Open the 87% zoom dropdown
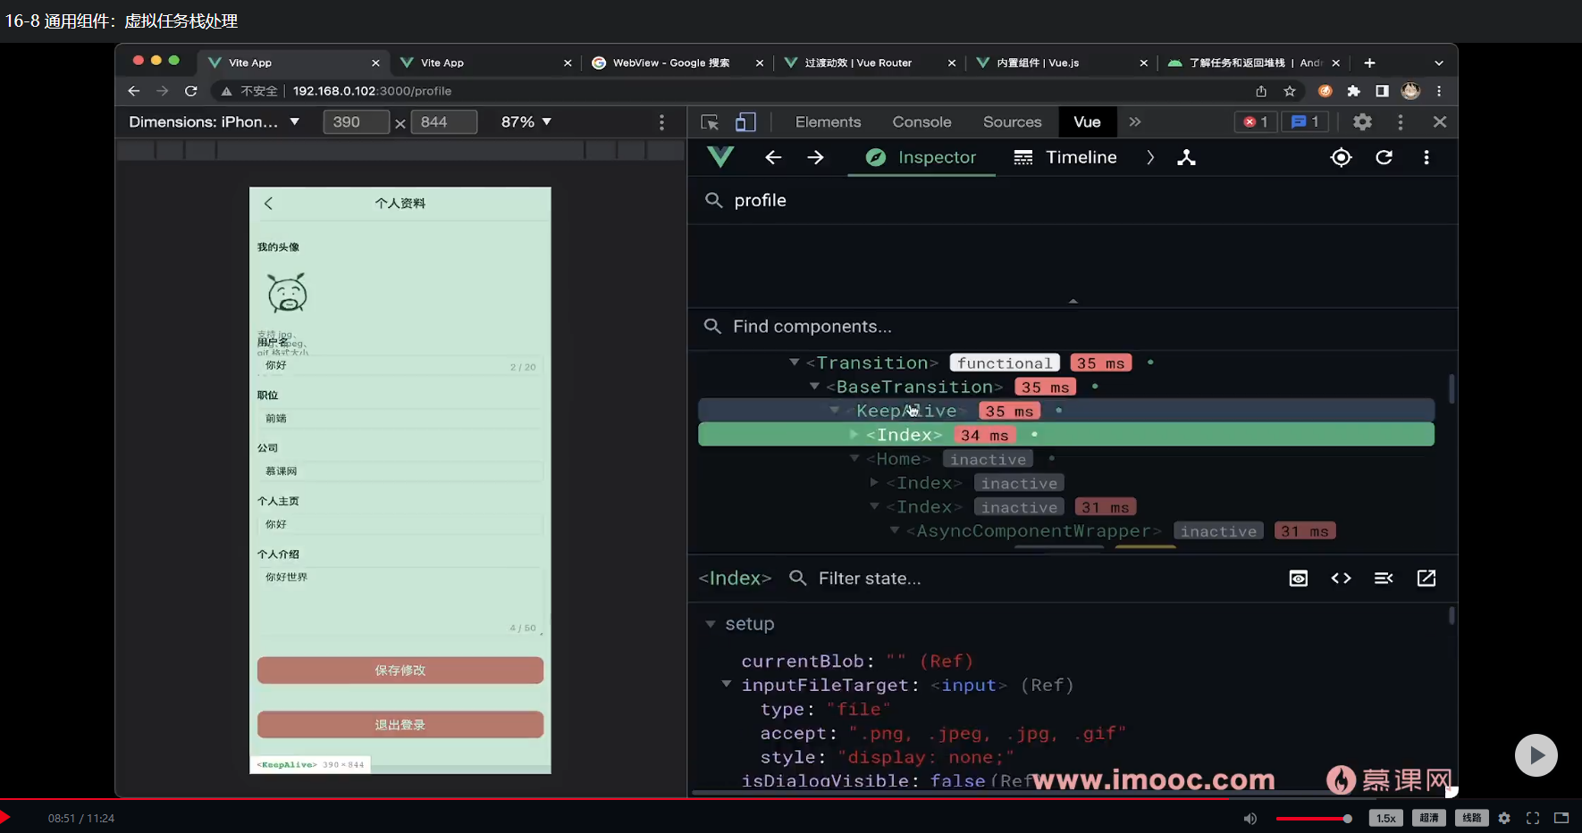The height and width of the screenshot is (833, 1582). [x=526, y=121]
